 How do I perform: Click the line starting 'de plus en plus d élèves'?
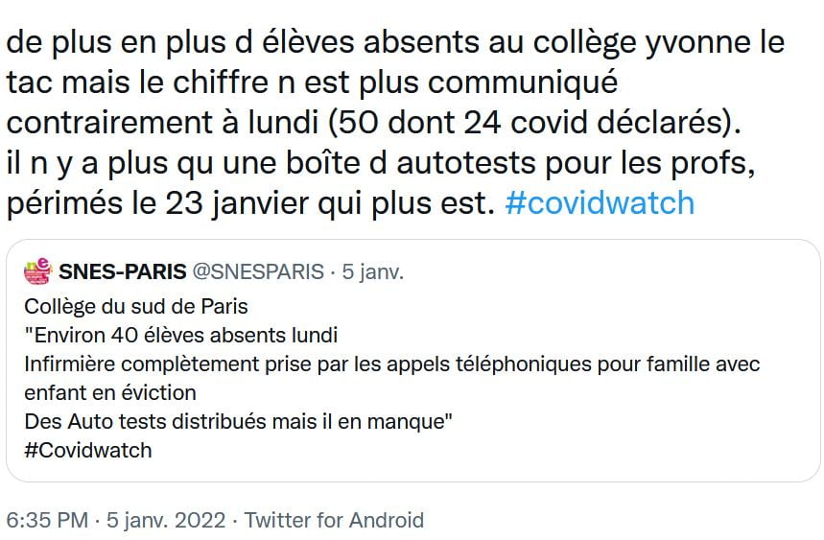coord(395,42)
